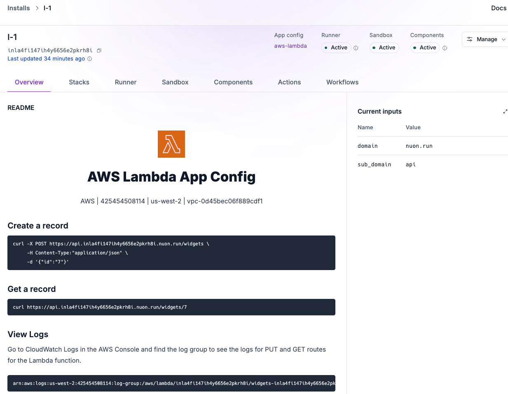This screenshot has height=394, width=508.
Task: Open info icon beside Components Active status
Action: pos(445,48)
